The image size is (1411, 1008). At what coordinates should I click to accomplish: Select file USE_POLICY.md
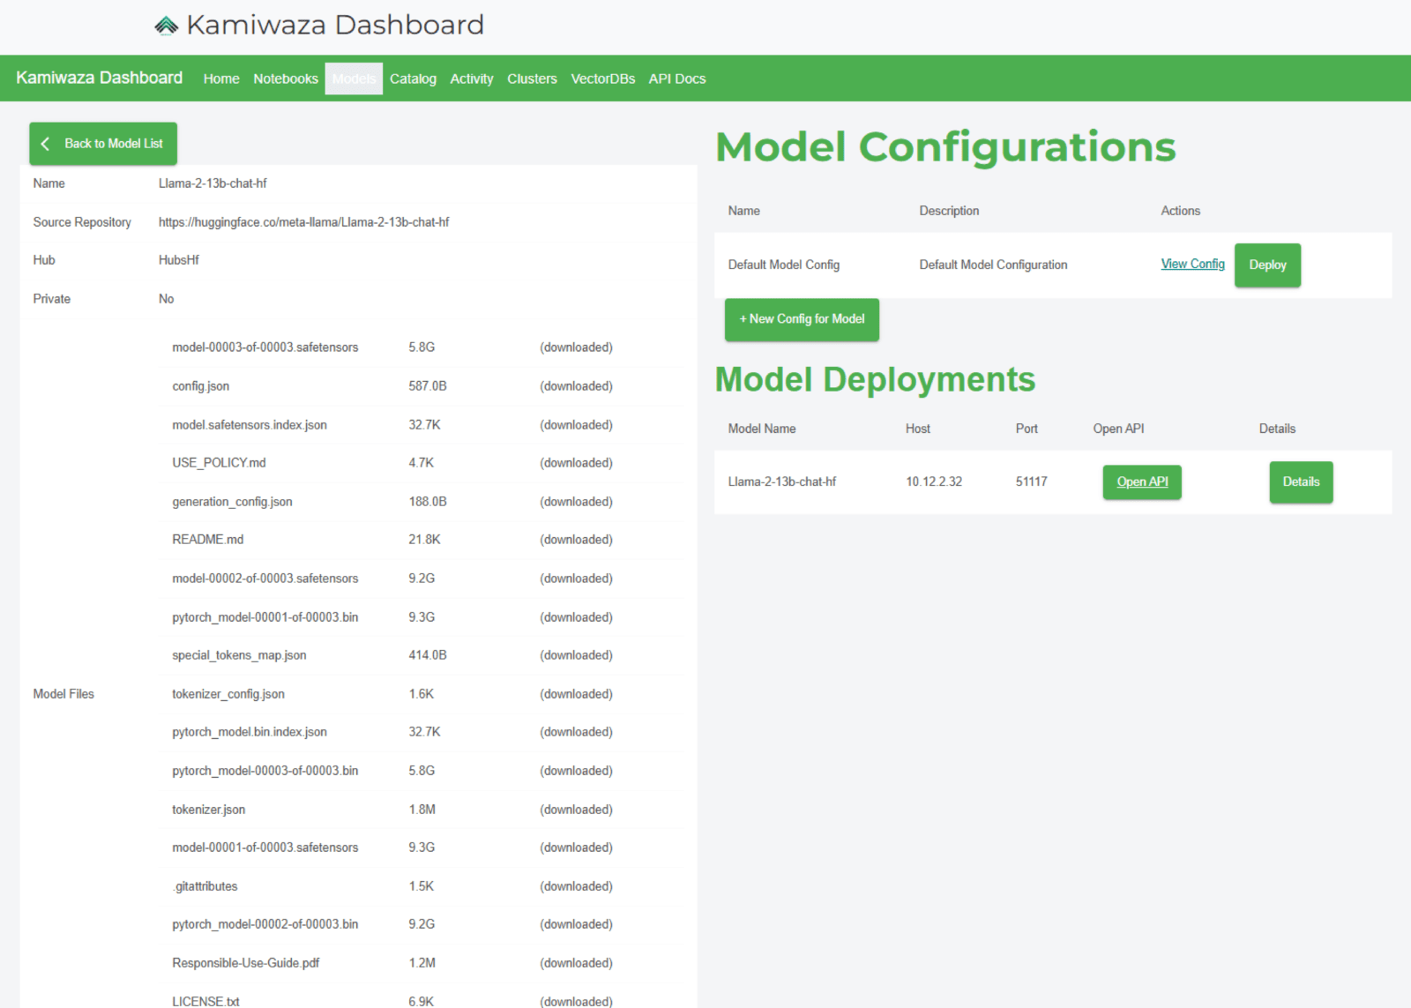tap(219, 463)
